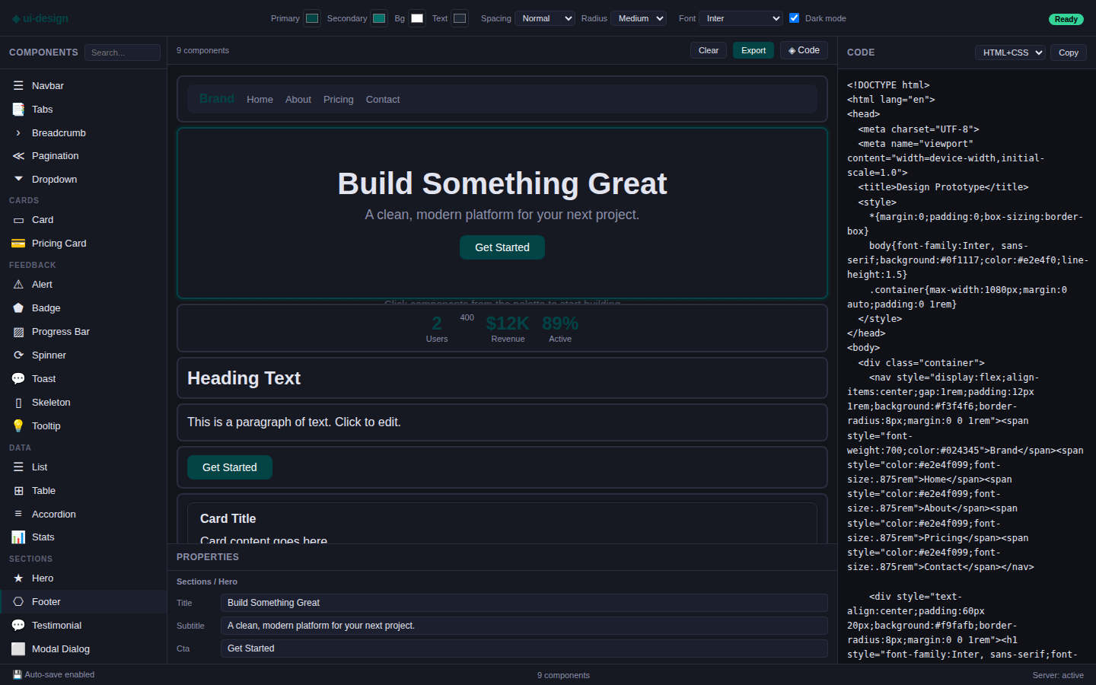
Task: Edit the Cta property field
Action: click(524, 648)
